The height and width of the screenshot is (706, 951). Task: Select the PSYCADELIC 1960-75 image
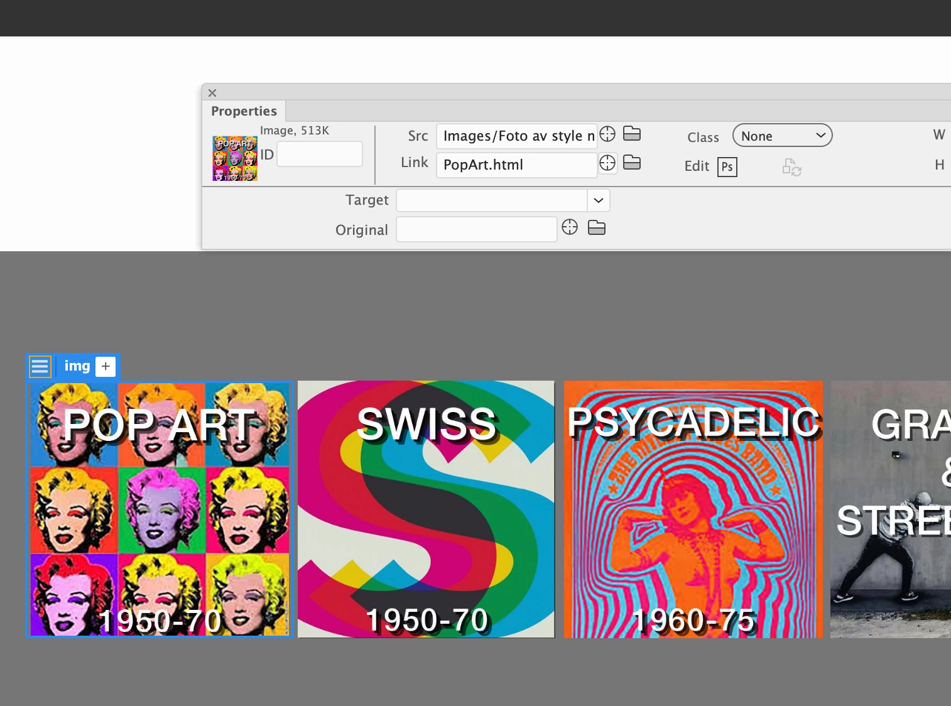tap(693, 509)
